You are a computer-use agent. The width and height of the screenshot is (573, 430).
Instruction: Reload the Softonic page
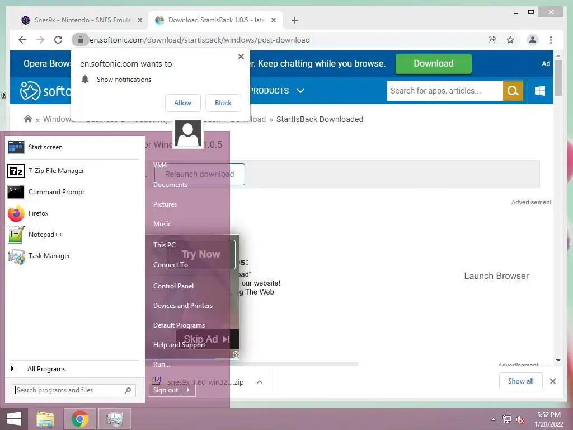(x=58, y=40)
